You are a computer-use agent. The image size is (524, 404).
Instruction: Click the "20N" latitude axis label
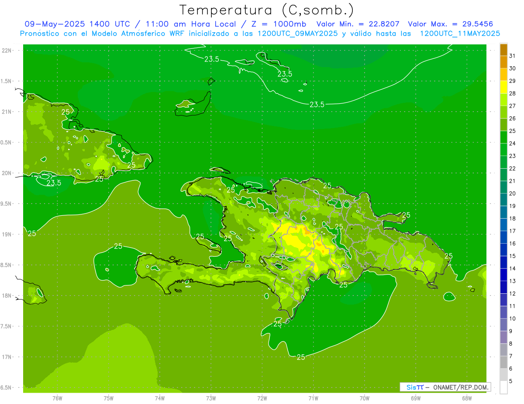click(7, 173)
